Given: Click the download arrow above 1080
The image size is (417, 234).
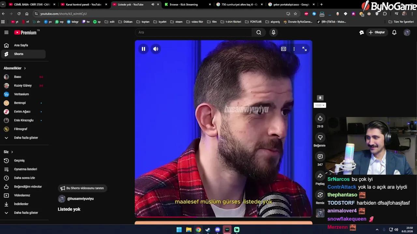Looking at the screenshot, I should 320,98.
